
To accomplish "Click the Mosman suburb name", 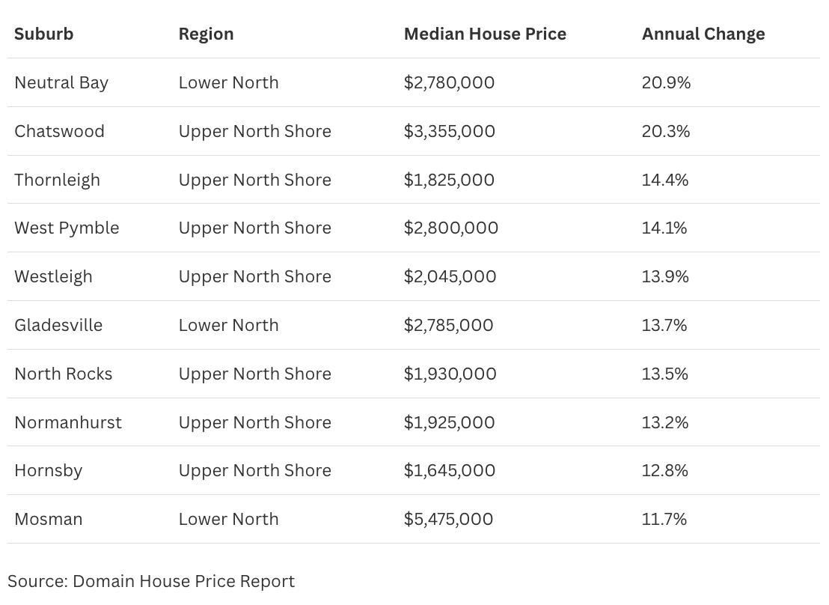I will tap(48, 519).
